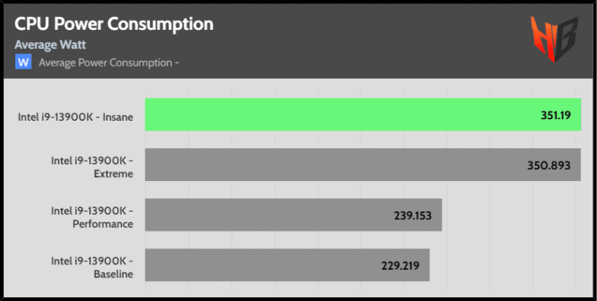Click the Average Watt subtitle

[51, 45]
